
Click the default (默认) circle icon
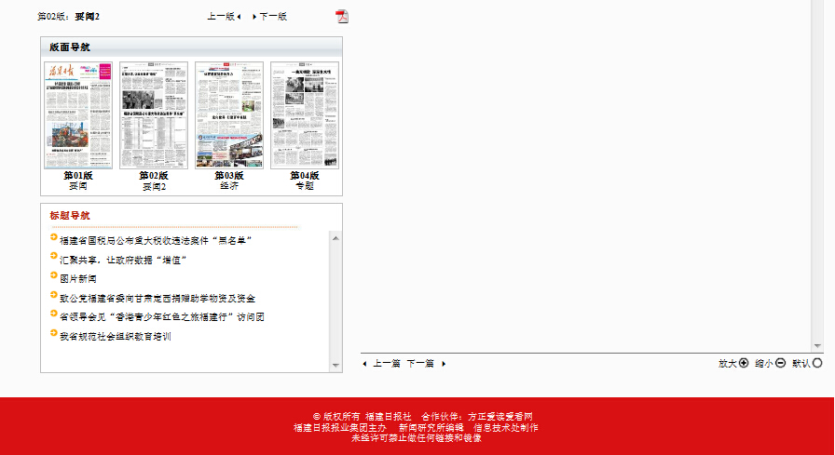(817, 363)
